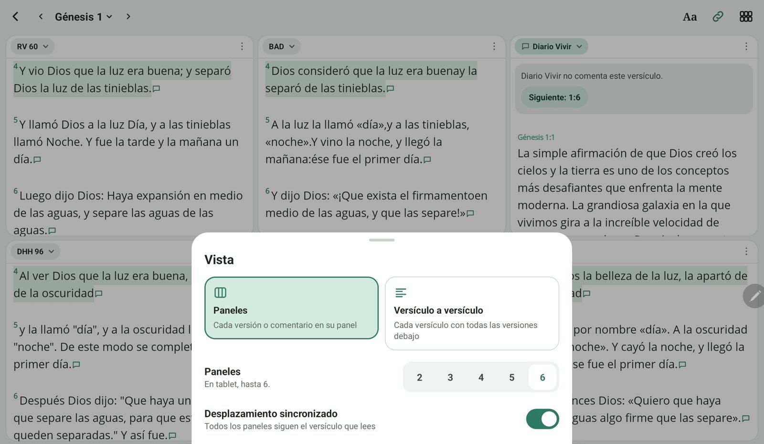Go back with the top-left arrow
The image size is (764, 444).
[x=15, y=17]
